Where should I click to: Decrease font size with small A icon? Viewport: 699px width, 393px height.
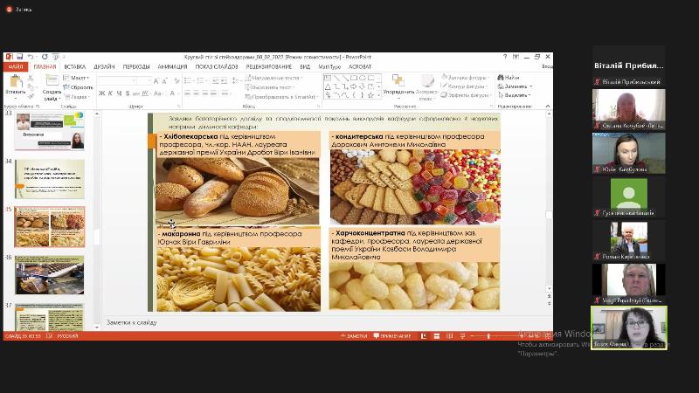(x=164, y=80)
